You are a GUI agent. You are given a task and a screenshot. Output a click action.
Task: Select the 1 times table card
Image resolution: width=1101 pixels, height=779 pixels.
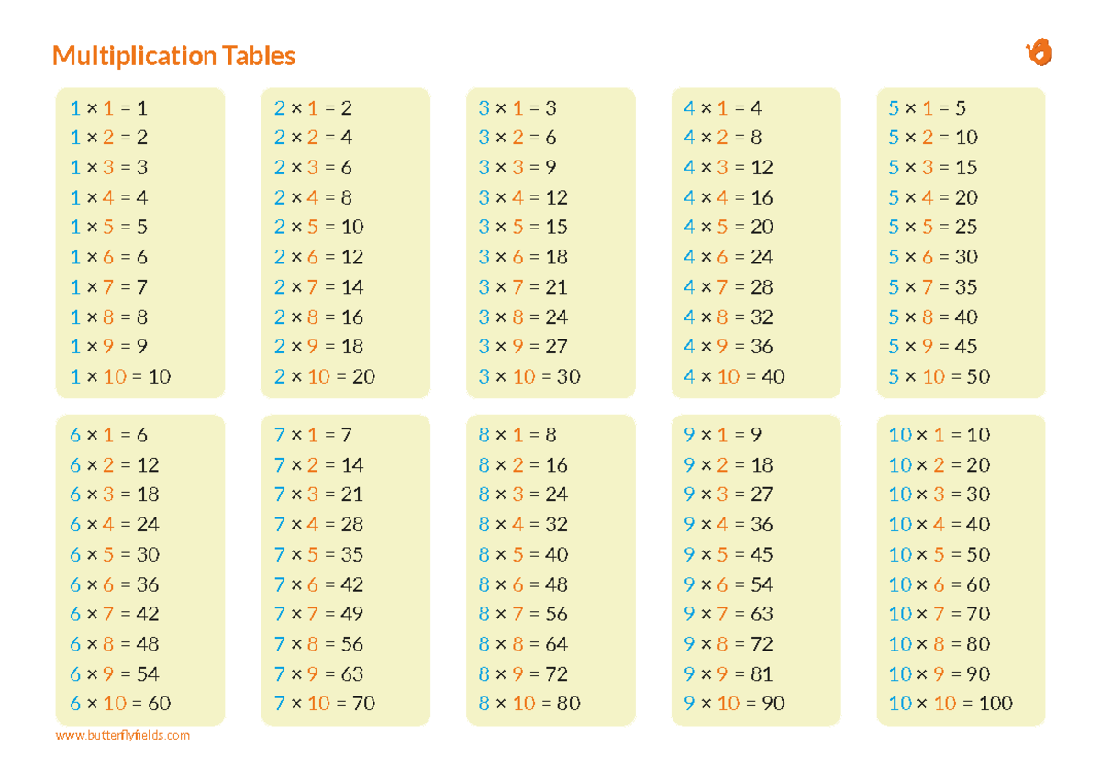[x=140, y=242]
